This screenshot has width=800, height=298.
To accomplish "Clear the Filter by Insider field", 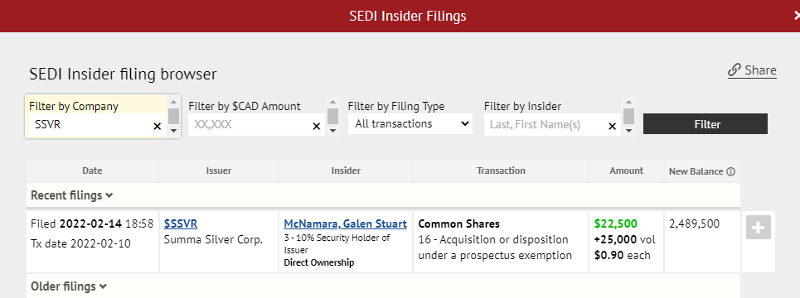I will [x=613, y=127].
